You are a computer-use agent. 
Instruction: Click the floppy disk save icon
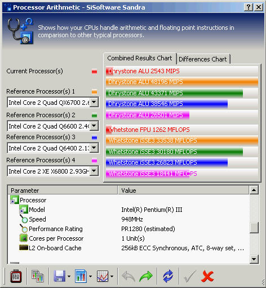(x=60, y=276)
